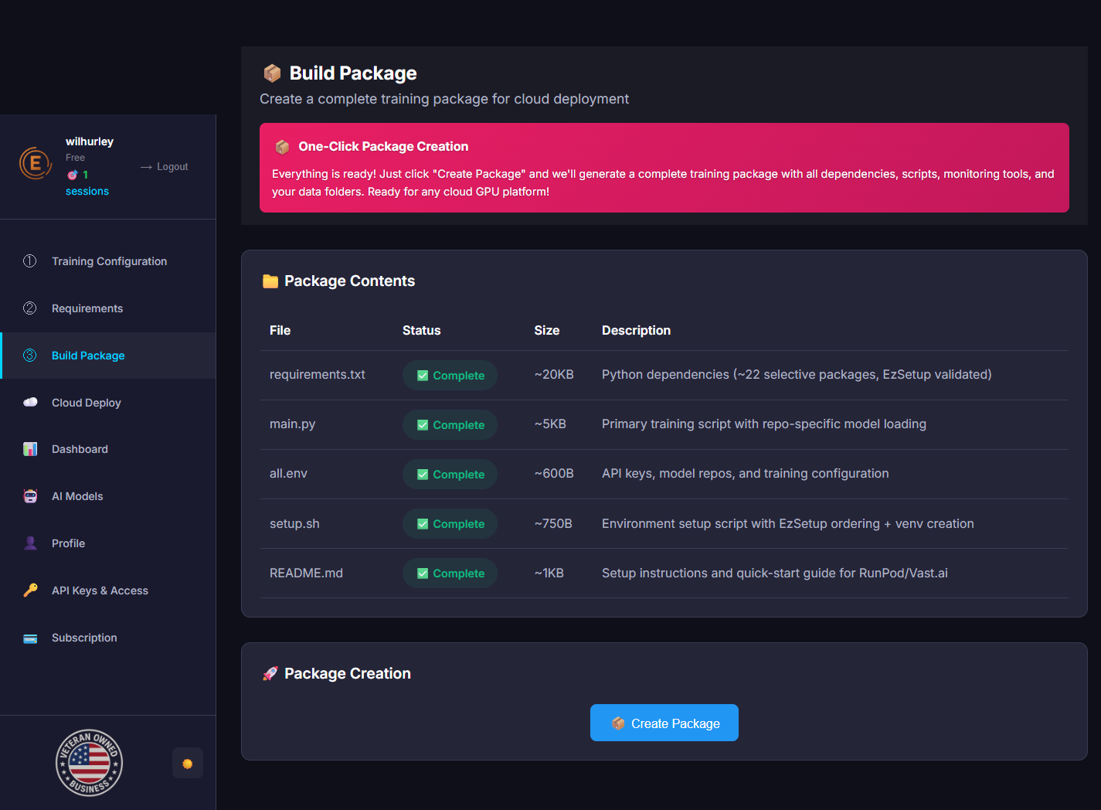Select the setup.sh file row
This screenshot has width=1101, height=810.
[294, 523]
